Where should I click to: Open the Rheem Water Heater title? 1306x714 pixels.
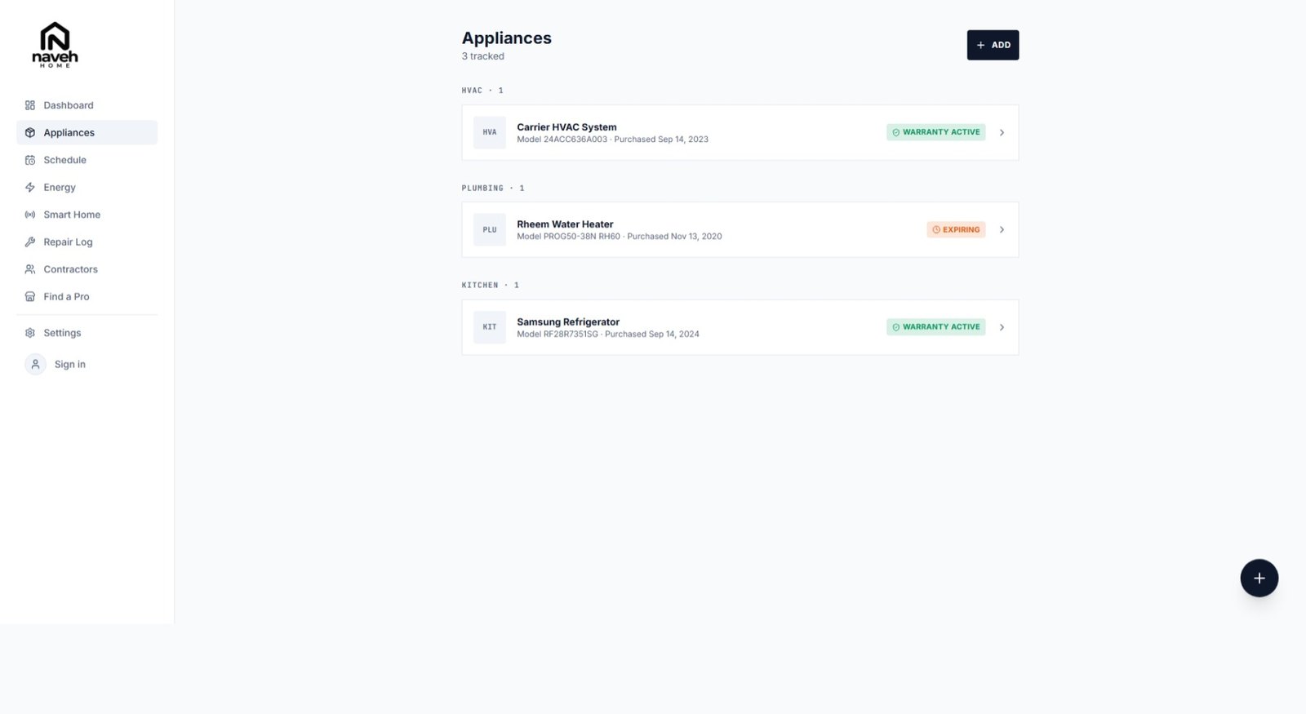(x=565, y=224)
